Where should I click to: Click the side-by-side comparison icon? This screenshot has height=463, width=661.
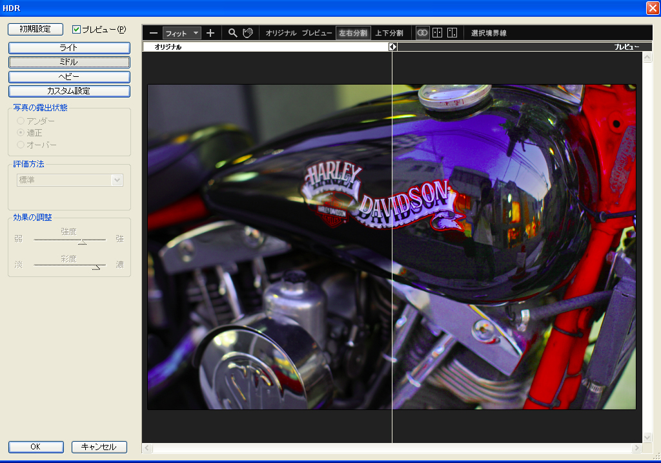[436, 32]
